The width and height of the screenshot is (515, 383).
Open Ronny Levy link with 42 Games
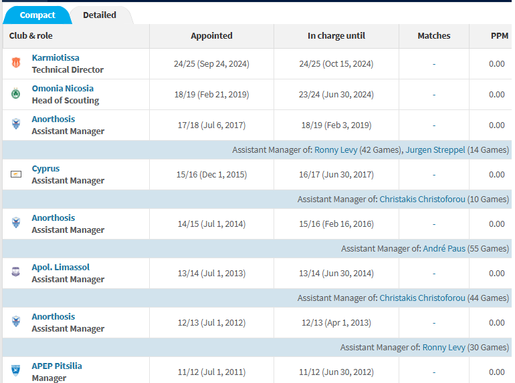tap(336, 150)
